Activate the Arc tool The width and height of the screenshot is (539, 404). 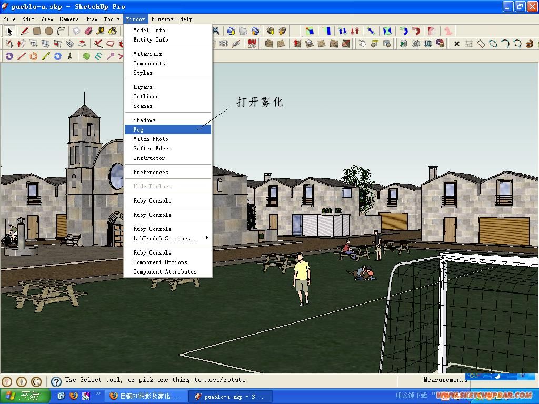pos(61,31)
